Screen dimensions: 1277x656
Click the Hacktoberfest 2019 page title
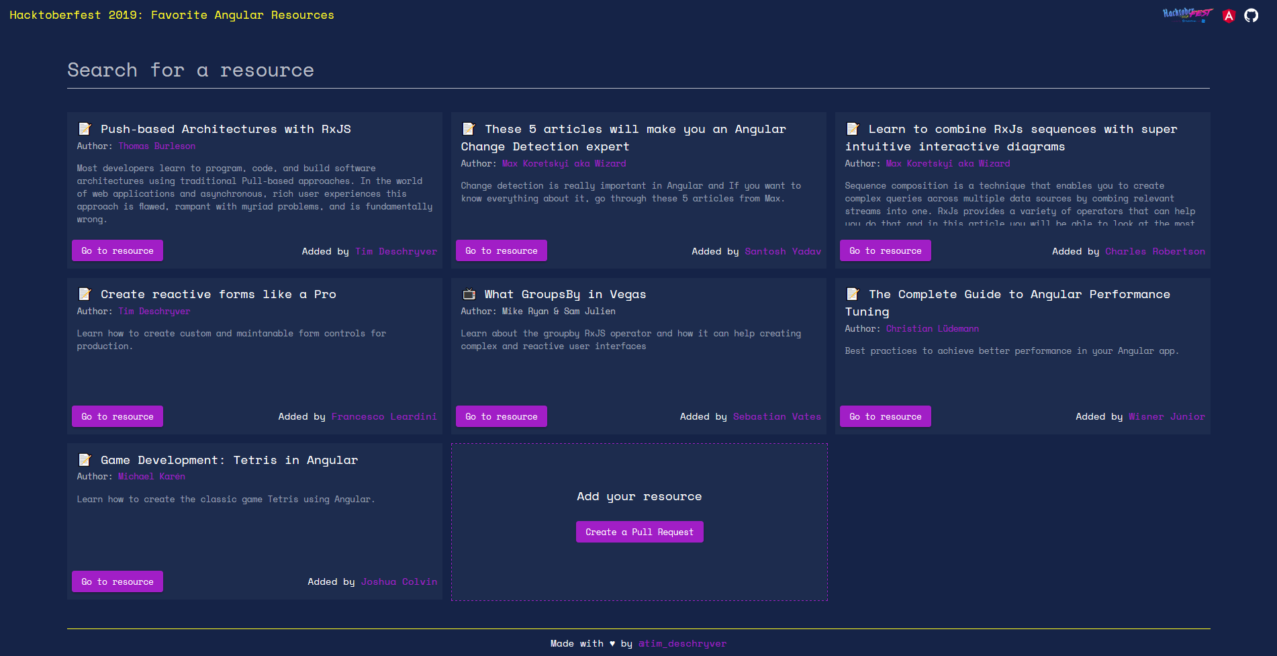[x=172, y=14]
